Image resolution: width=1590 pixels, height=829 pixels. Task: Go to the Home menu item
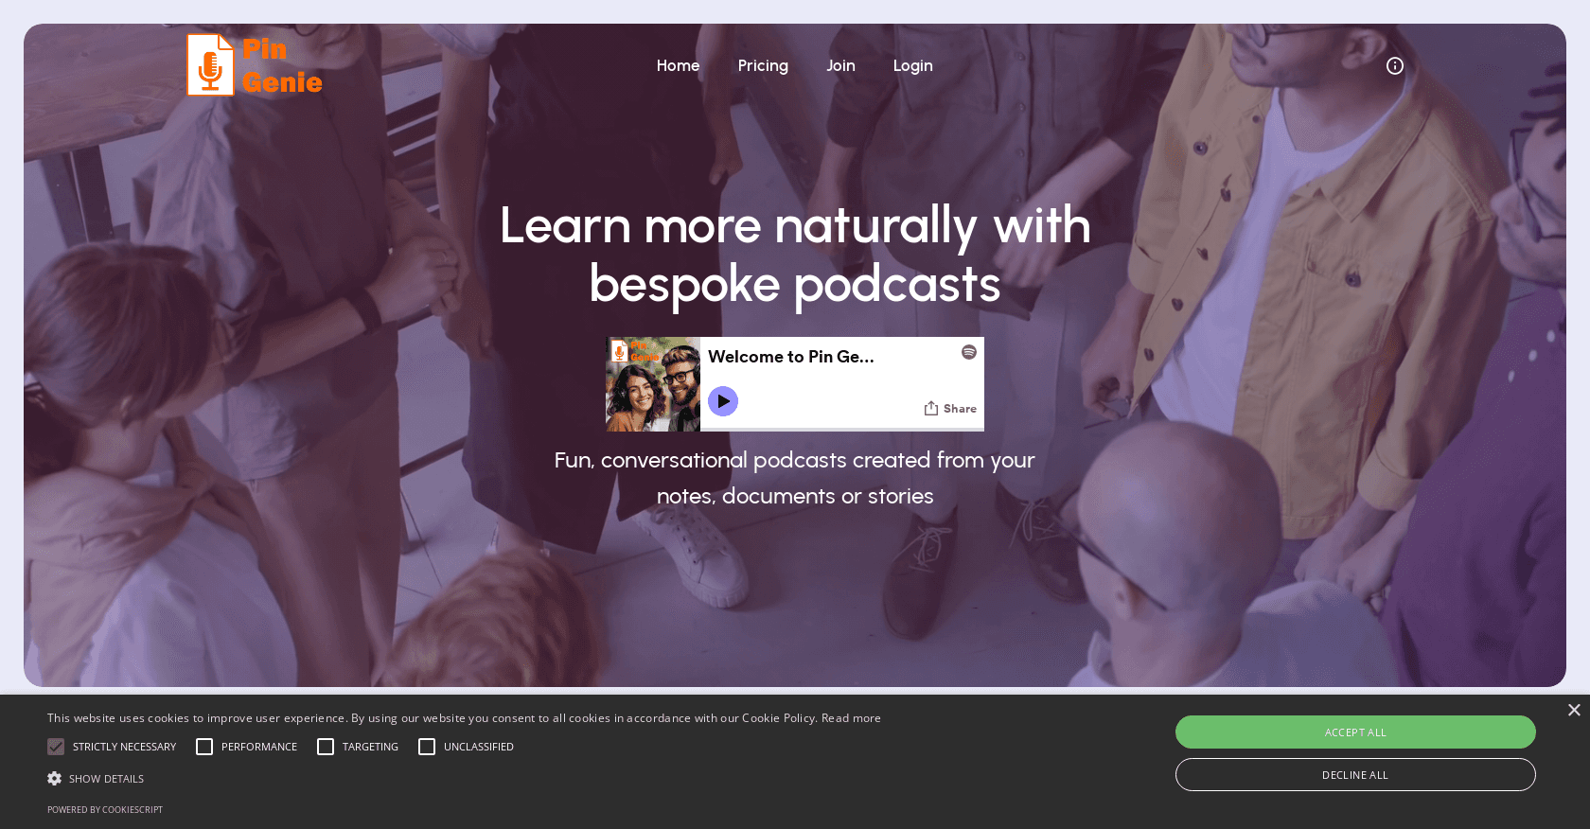678,65
